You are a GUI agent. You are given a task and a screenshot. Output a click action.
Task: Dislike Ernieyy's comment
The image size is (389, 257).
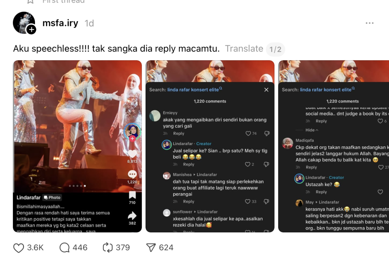click(x=266, y=133)
